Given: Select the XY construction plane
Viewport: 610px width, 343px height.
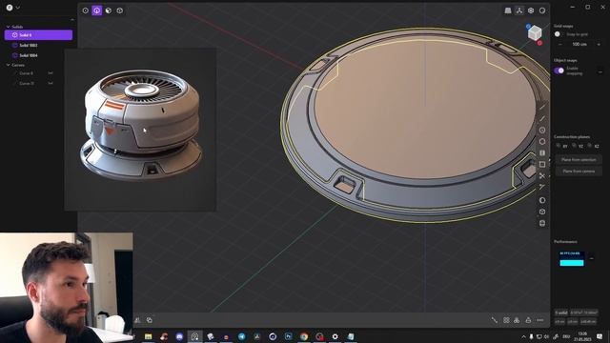Looking at the screenshot, I should [x=562, y=146].
